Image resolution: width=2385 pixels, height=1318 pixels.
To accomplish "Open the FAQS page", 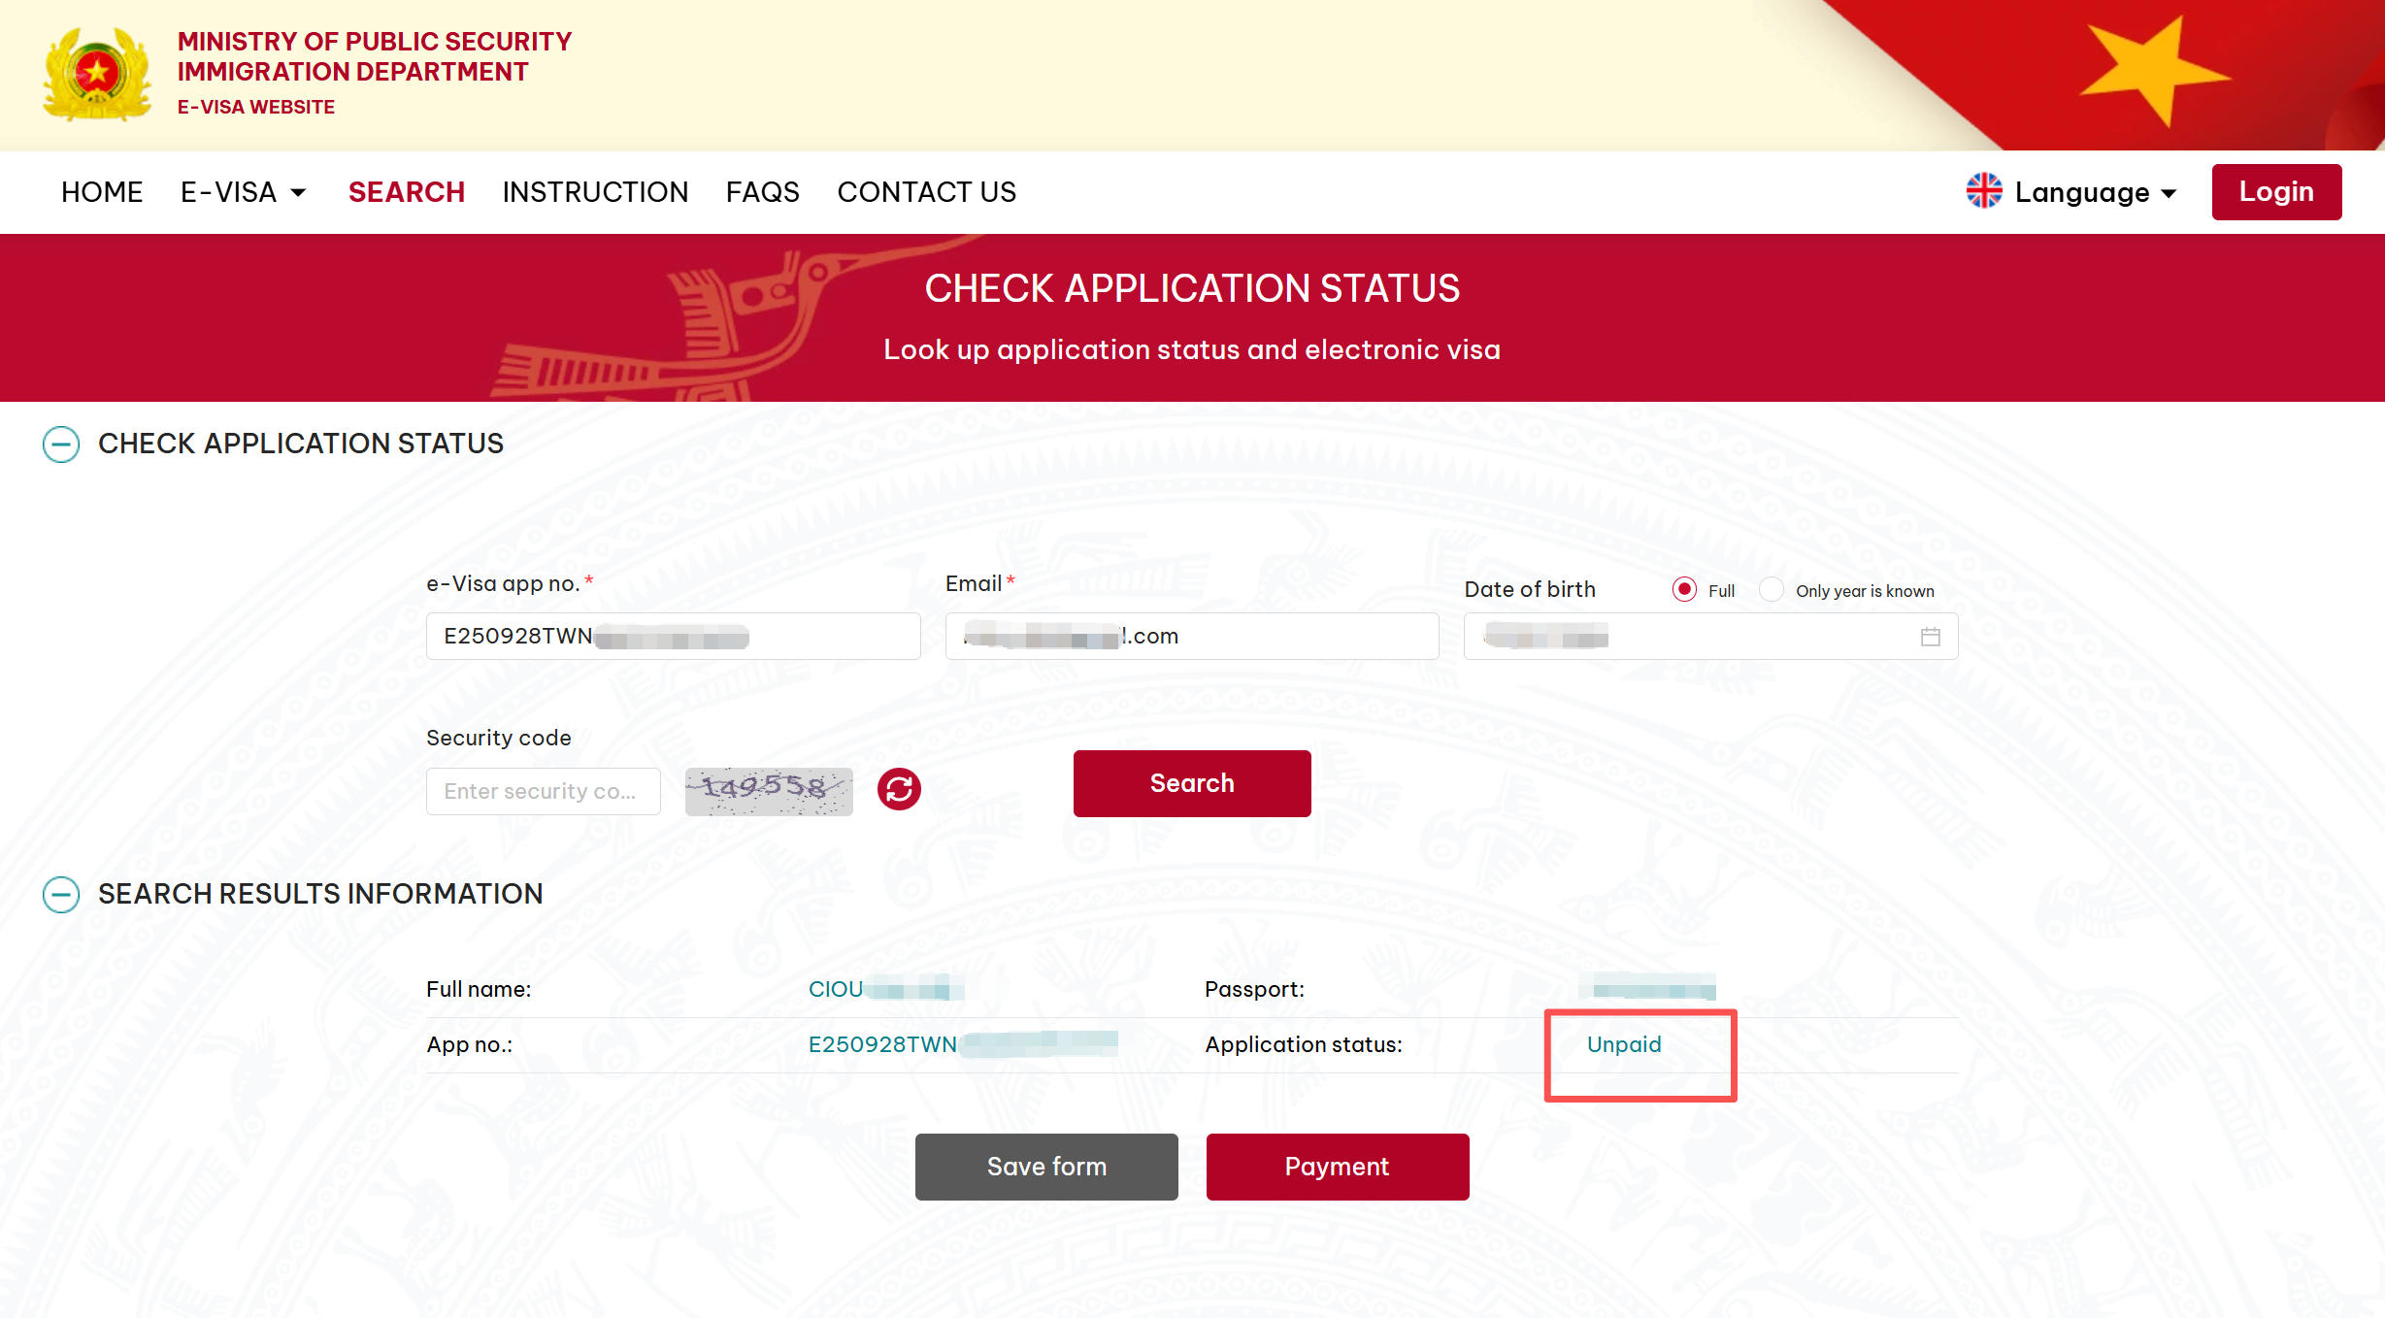I will (762, 192).
